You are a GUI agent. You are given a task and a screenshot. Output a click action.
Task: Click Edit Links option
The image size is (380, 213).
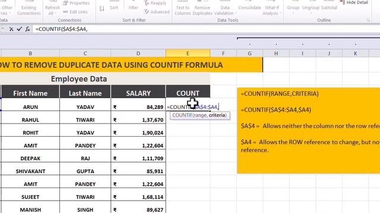point(75,12)
